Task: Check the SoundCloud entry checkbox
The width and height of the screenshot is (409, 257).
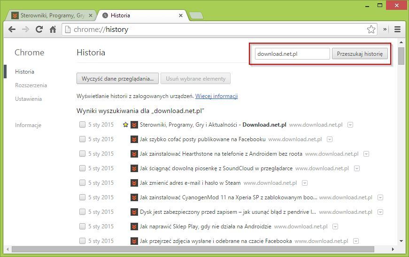Action: pos(82,168)
